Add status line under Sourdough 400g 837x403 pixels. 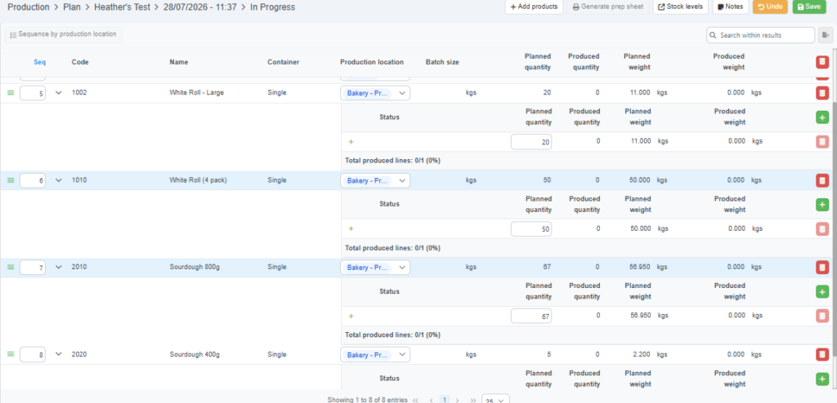pos(822,379)
